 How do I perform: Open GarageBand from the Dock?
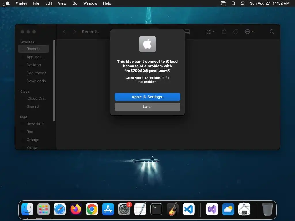173,209
